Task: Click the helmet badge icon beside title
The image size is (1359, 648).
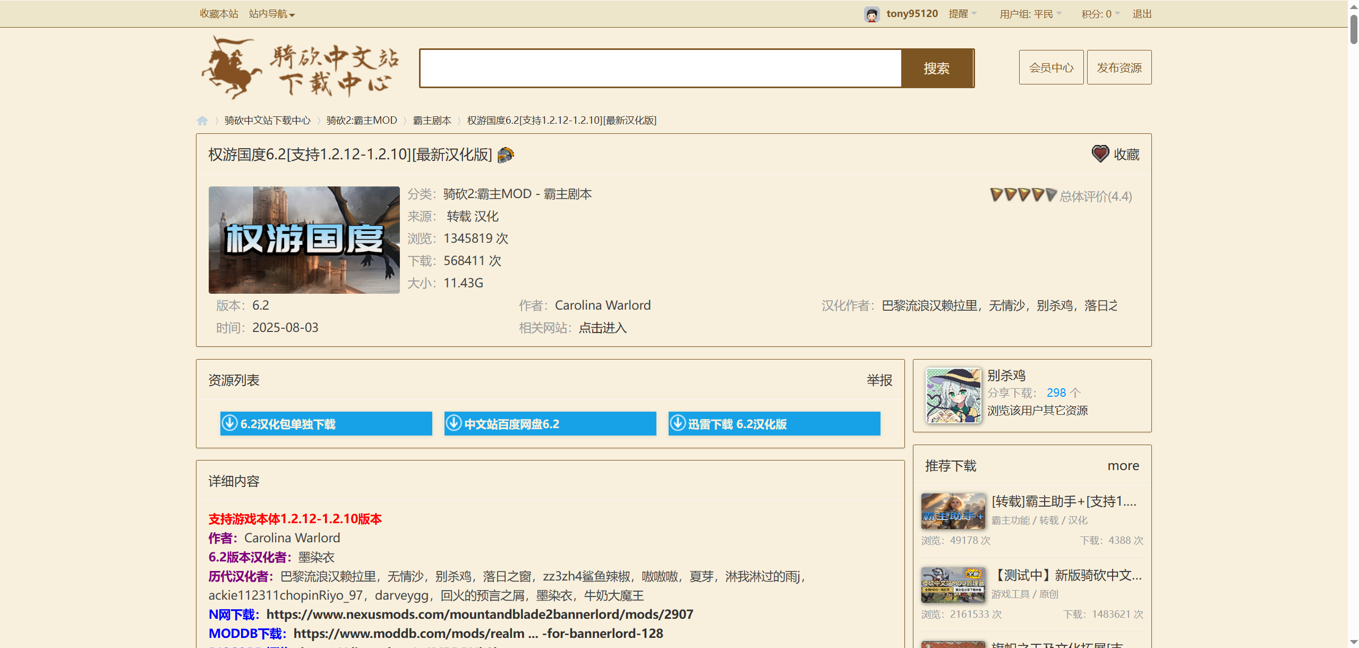Action: (506, 155)
